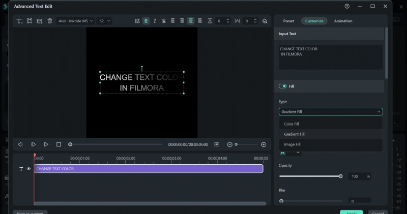Image resolution: width=407 pixels, height=214 pixels.
Task: Step to previous frame
Action: tap(20, 144)
